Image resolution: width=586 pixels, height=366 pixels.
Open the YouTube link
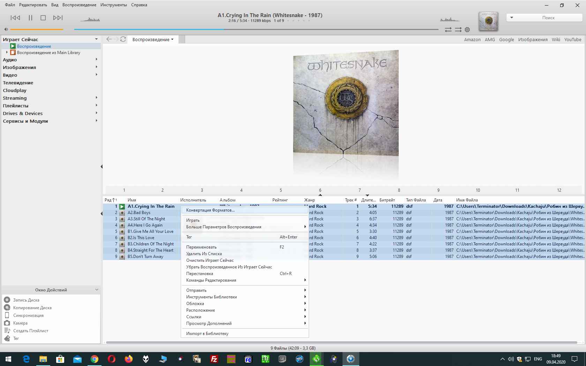[x=573, y=39]
